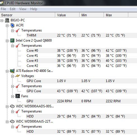Click the 1.05 V value for GPU Core

61,81
